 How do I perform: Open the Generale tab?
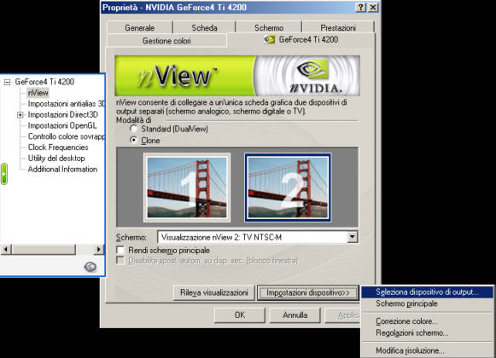click(139, 27)
